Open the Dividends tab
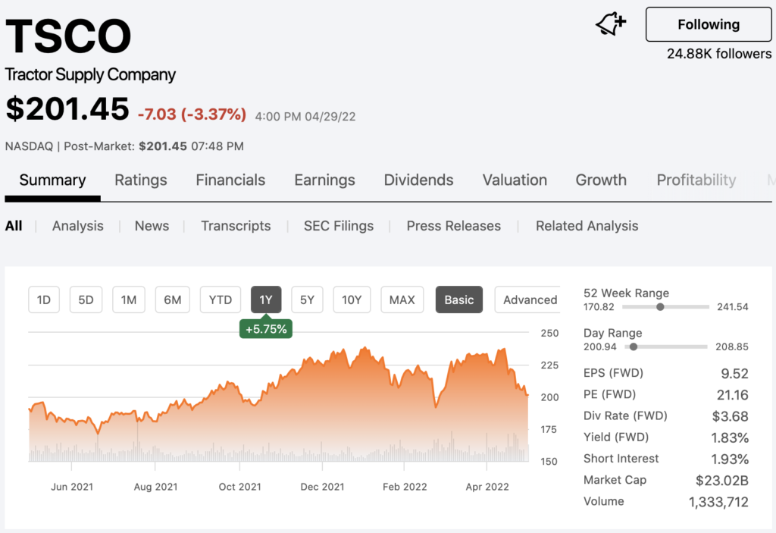Screen dimensions: 776x533 (418, 180)
